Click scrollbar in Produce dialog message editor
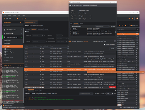 [x=115, y=32]
